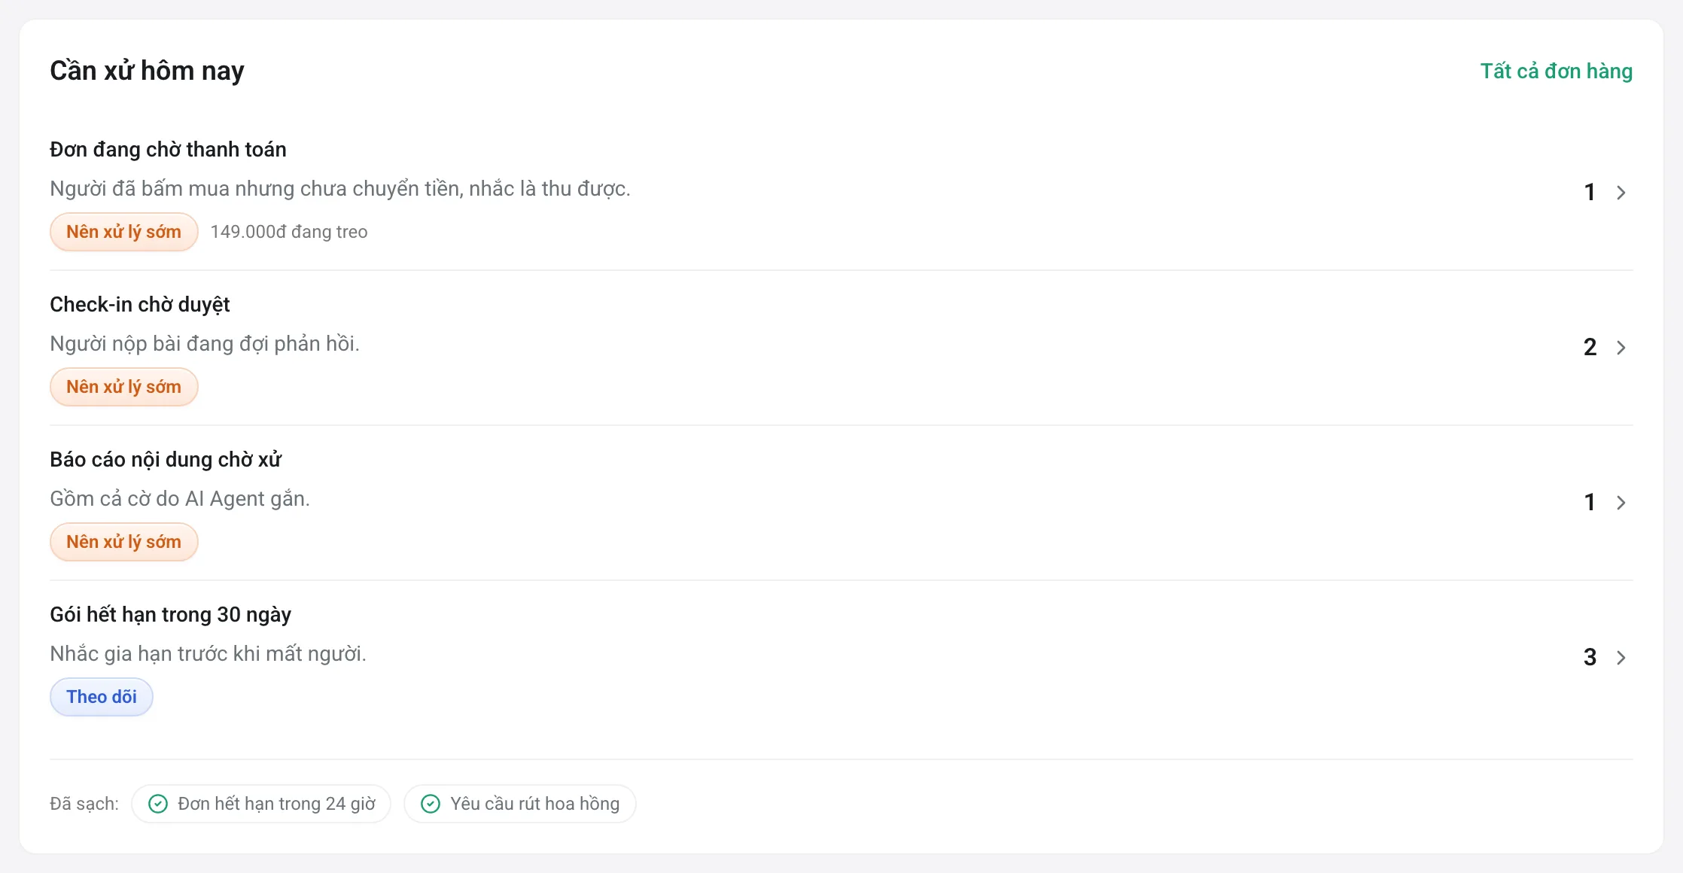The width and height of the screenshot is (1683, 873).
Task: Click description Người đã bấm mua nhưng chưa chuyển tiền
Action: [x=340, y=189]
